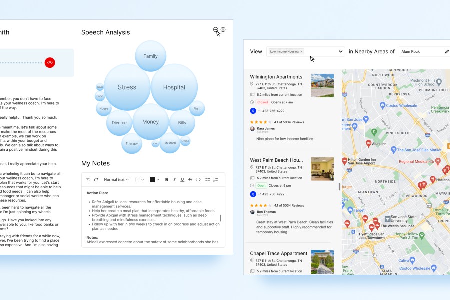The height and width of the screenshot is (300, 450).
Task: Toggle bold formatting in notes
Action: pos(167,180)
